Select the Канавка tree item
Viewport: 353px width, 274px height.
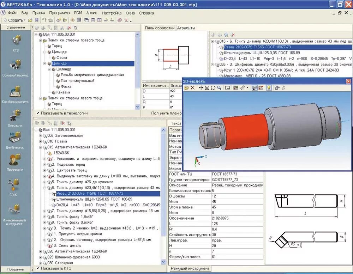(63, 92)
